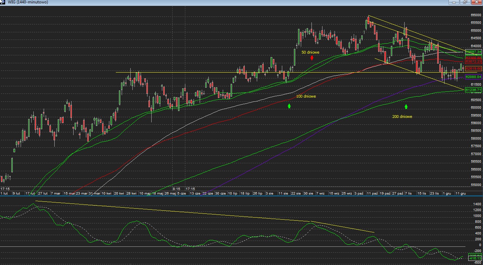Screen dimensions: 483x265
Task: Minimize the WIG chart window
Action: [454, 2]
